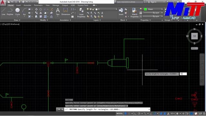This screenshot has width=206, height=116.
Task: Select the Move tool in Modify
Action: click(x=36, y=9)
